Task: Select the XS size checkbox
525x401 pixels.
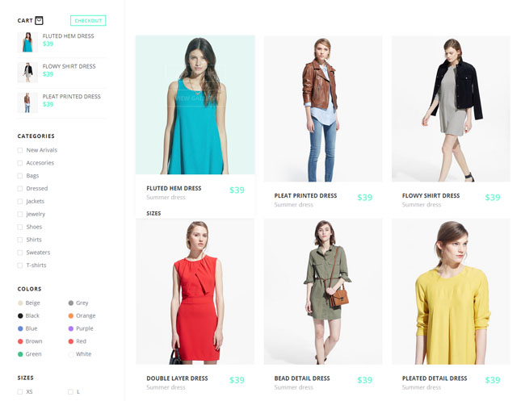Action: point(20,391)
